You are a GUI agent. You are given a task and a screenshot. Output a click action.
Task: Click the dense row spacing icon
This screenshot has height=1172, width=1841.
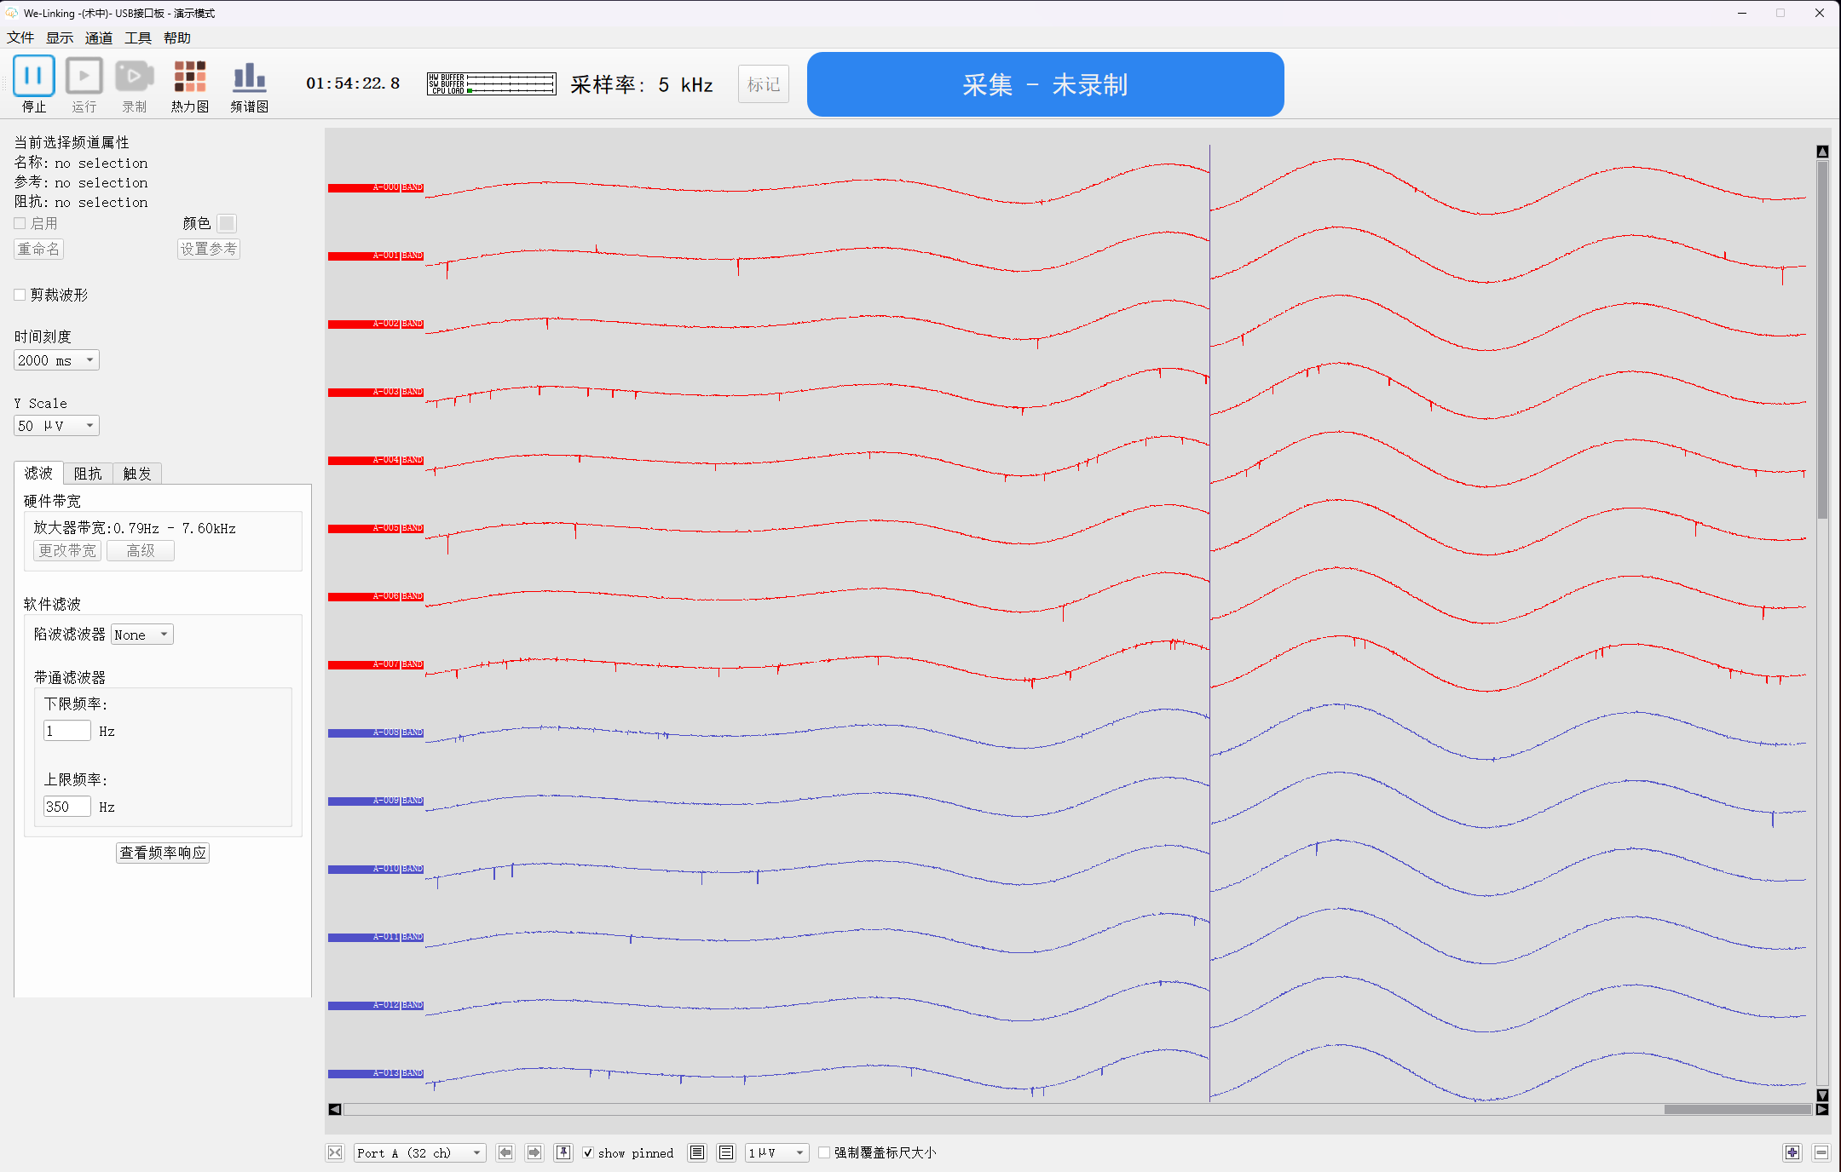[697, 1152]
